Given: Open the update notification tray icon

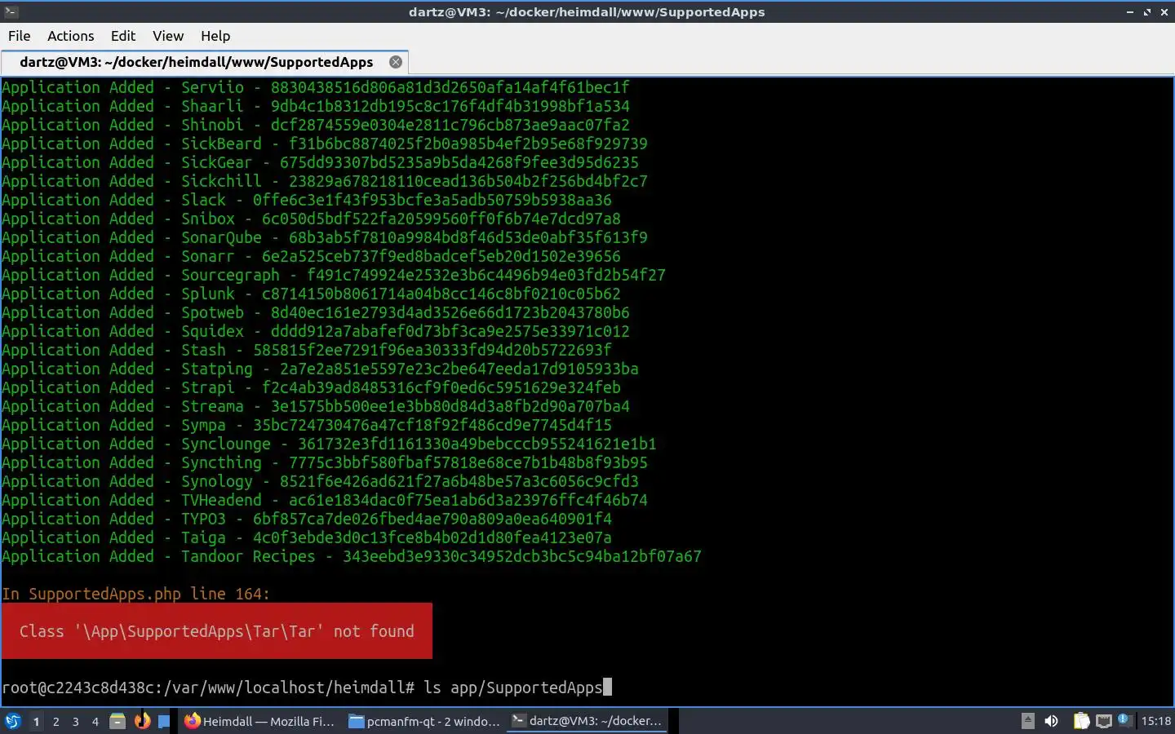Looking at the screenshot, I should click(x=1124, y=719).
